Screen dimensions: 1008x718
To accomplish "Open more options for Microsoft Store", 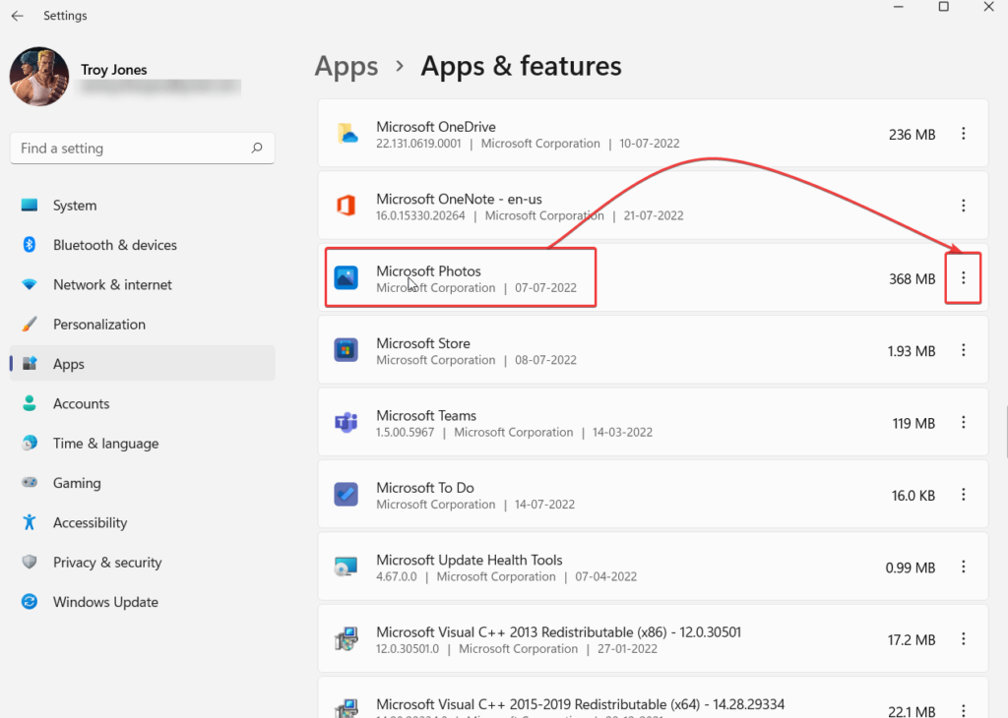I will pos(963,350).
